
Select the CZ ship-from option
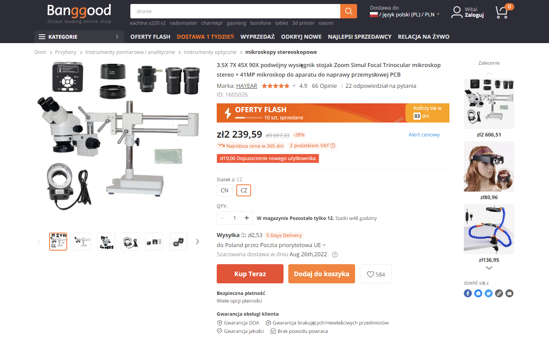pyautogui.click(x=244, y=190)
